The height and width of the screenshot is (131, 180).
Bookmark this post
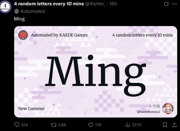coord(165,125)
